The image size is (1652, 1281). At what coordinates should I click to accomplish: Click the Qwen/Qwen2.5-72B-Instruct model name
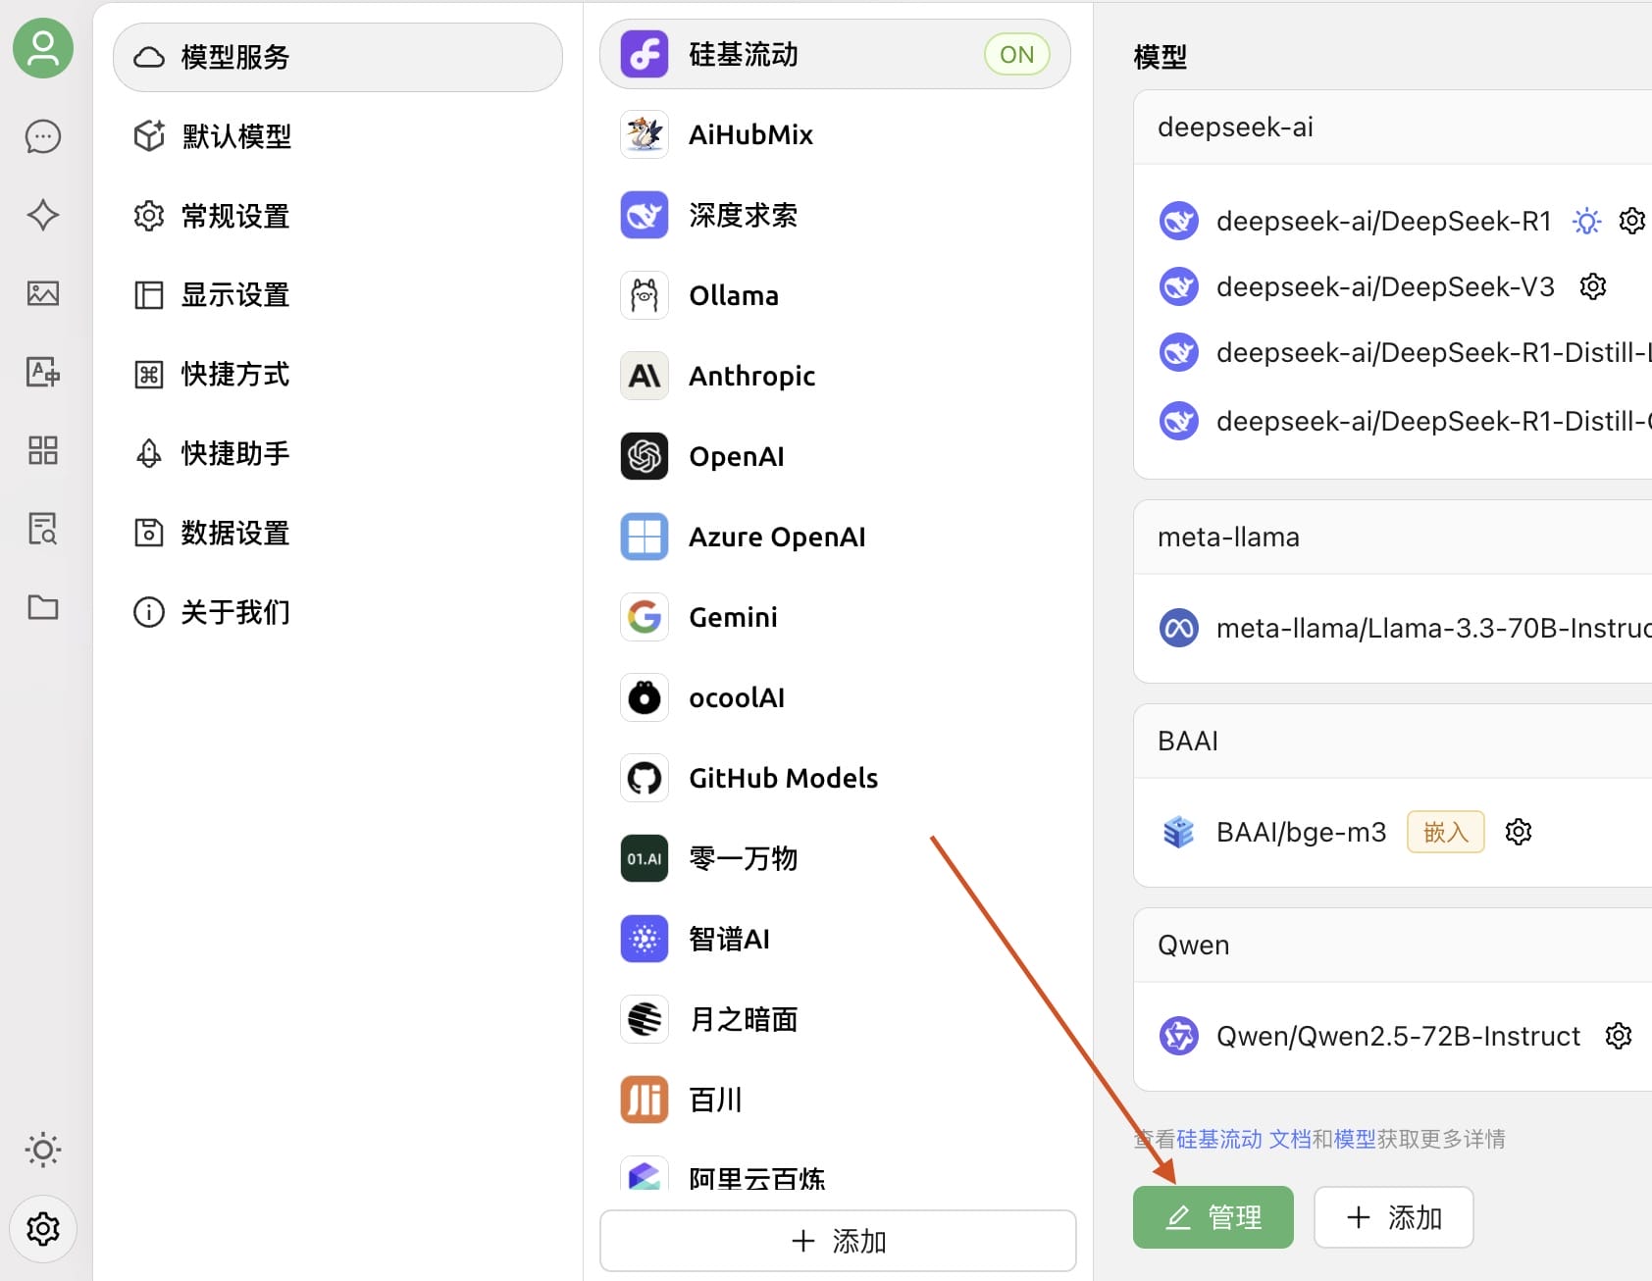(1398, 1037)
